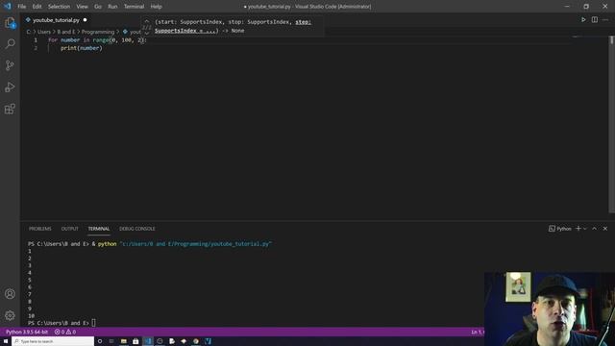Switch to the TERMINAL panel tab
The width and height of the screenshot is (615, 346).
click(99, 229)
